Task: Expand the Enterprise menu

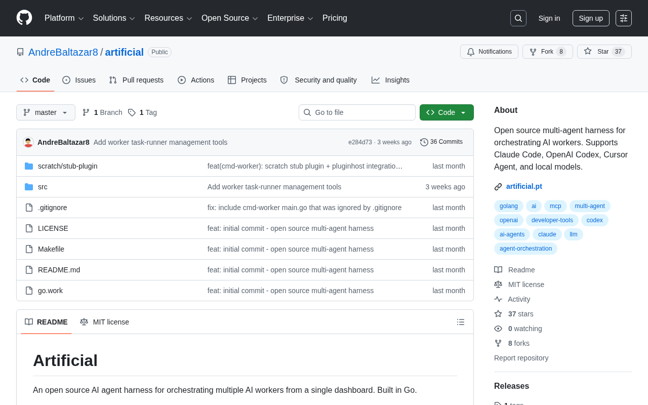Action: tap(290, 18)
